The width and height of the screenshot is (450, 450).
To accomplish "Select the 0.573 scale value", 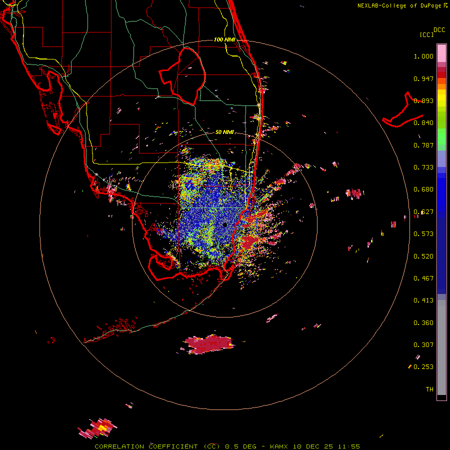I will 423,234.
